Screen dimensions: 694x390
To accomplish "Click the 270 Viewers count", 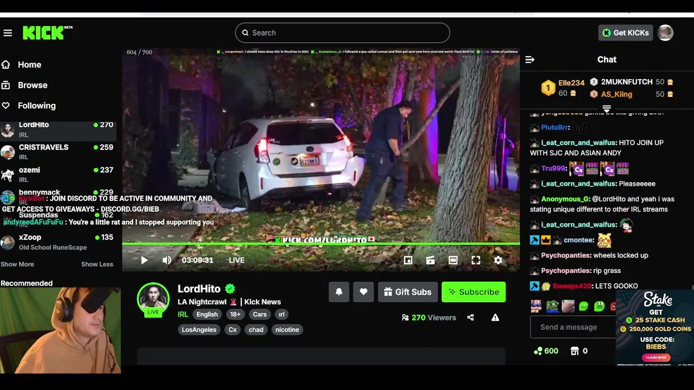I will 429,317.
